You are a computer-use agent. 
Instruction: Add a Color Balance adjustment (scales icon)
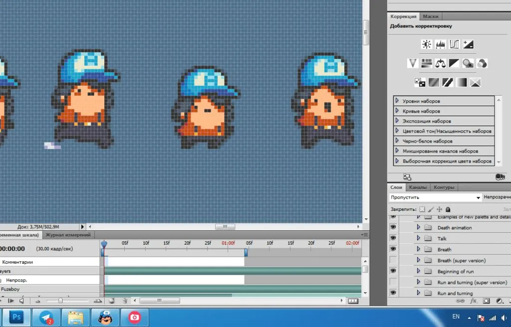440,63
